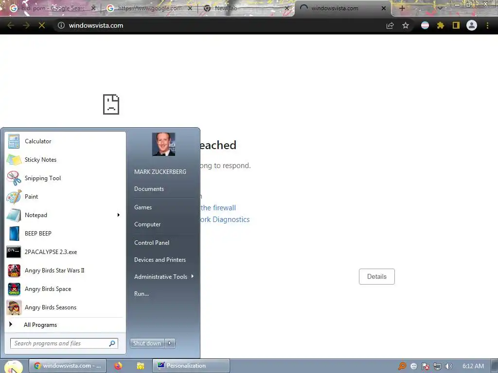Expand Notepad recent files arrow
Screen dimensions: 498x373
[119, 215]
